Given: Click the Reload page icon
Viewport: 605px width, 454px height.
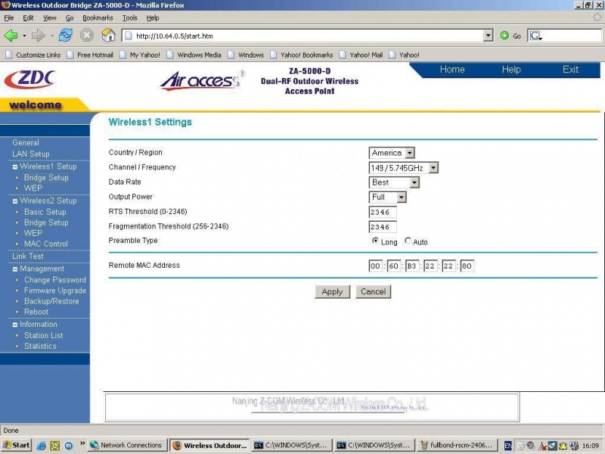Looking at the screenshot, I should pos(65,35).
